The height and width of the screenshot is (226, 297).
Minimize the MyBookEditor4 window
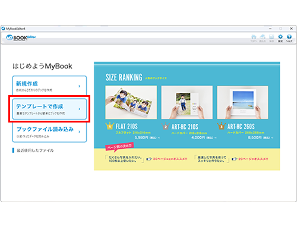[270, 29]
